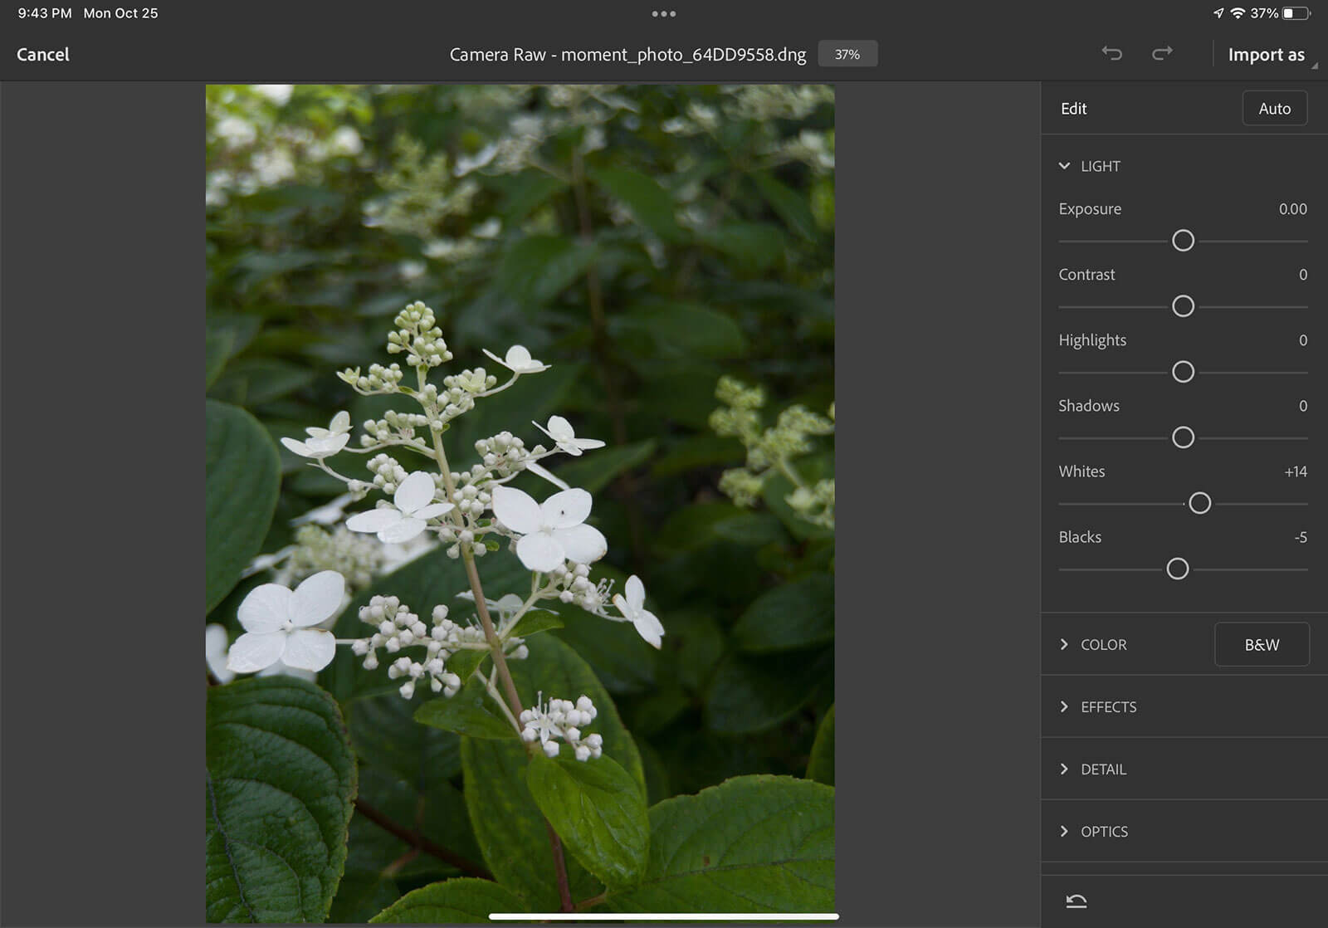Tap the Wi-Fi status icon
1328x928 pixels.
click(1238, 13)
